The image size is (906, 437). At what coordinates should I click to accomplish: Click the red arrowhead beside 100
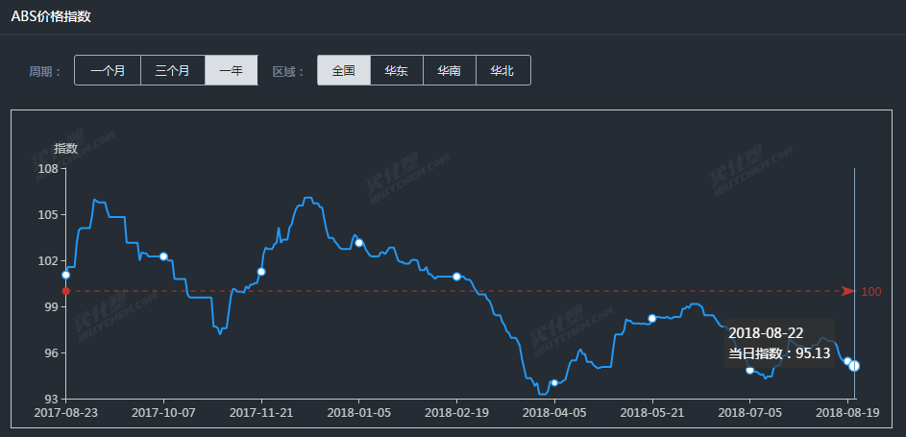(848, 292)
